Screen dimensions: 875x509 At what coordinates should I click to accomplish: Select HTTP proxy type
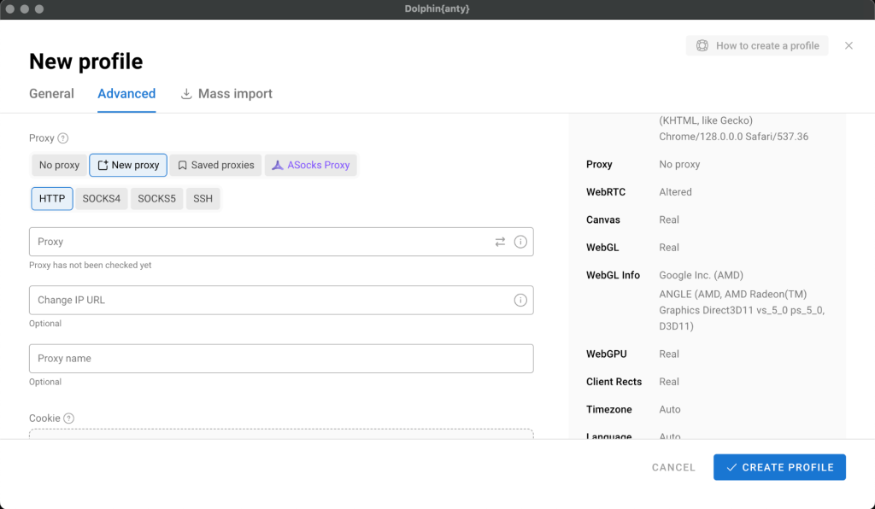[52, 198]
